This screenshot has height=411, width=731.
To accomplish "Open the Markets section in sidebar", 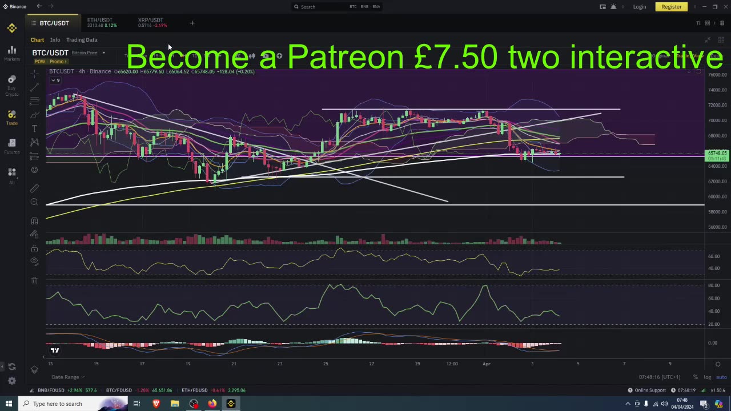I will (12, 54).
